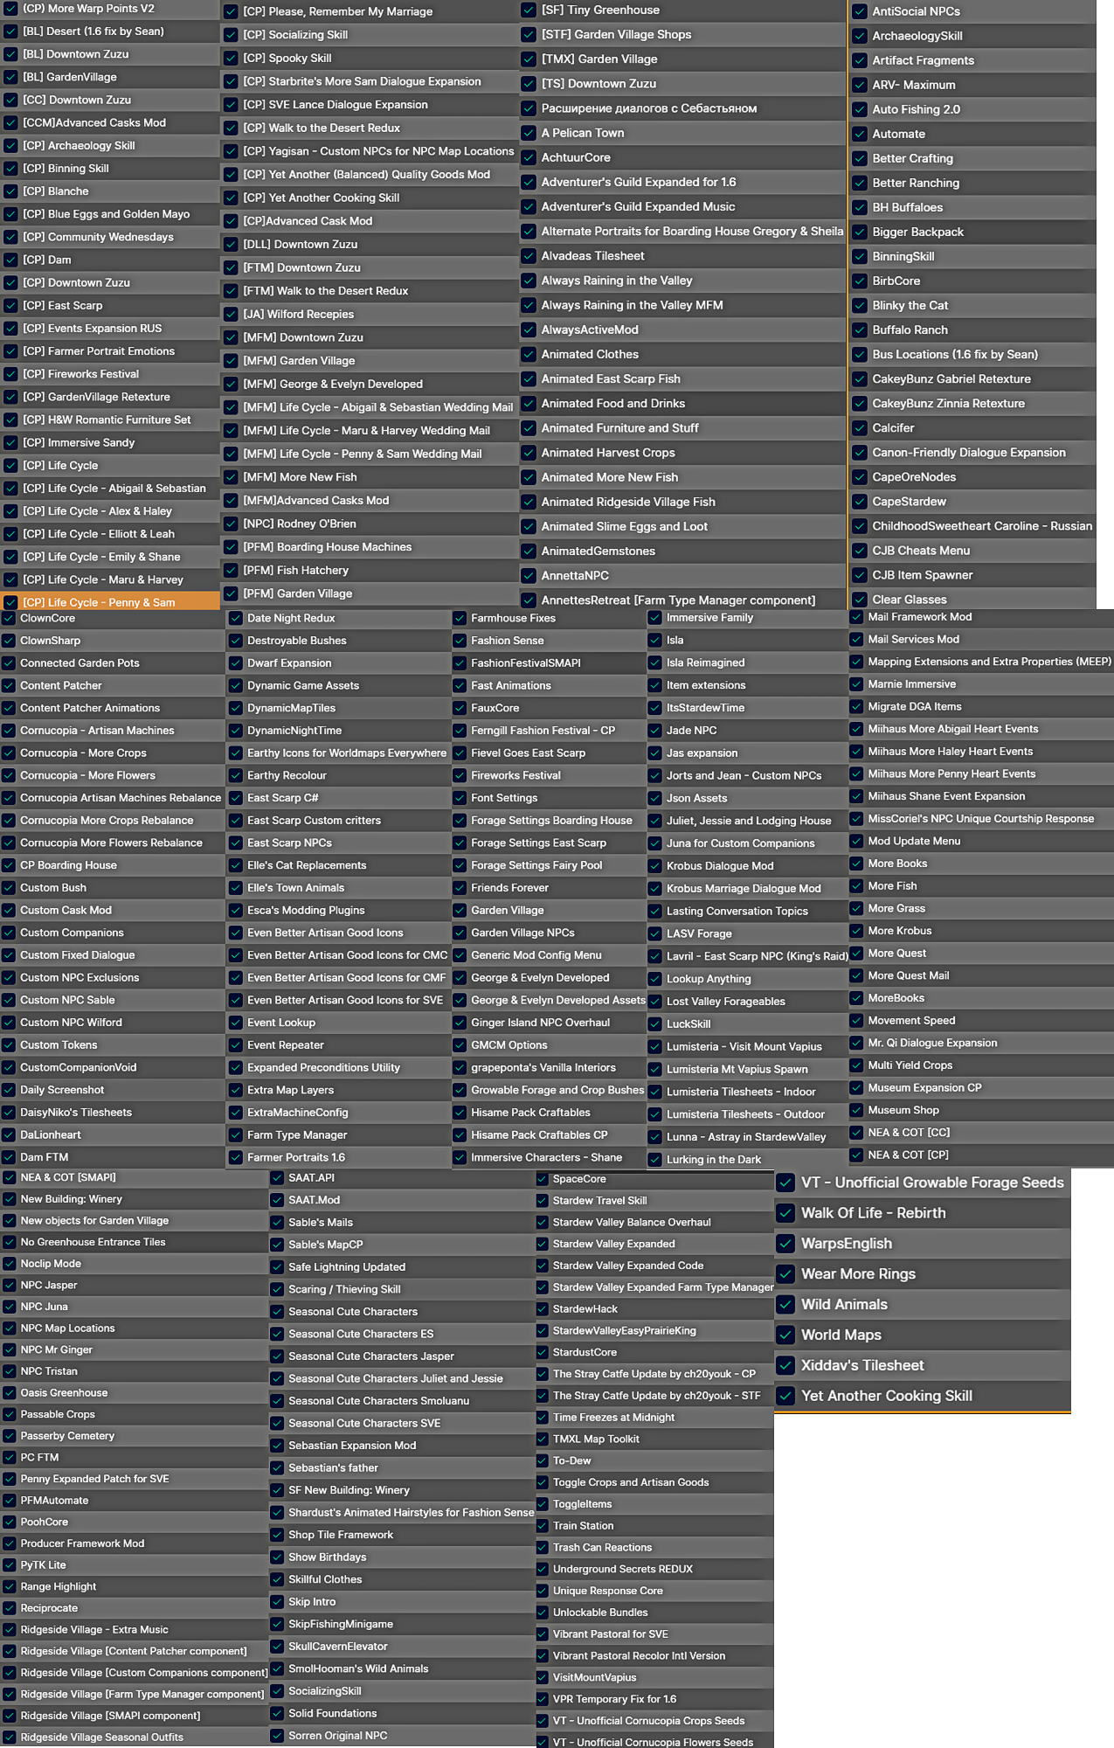This screenshot has height=1748, width=1114.
Task: Toggle the Farm Type Manager checkbox
Action: tap(236, 1134)
